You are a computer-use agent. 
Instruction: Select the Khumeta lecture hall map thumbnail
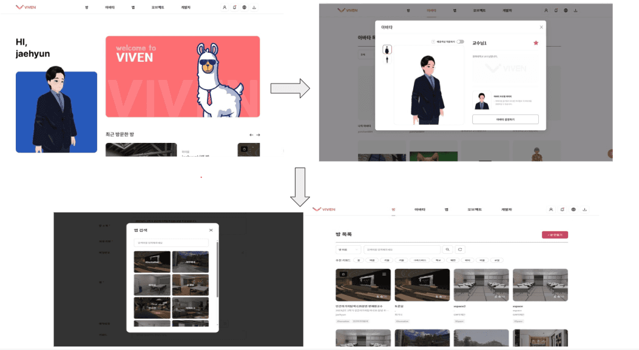[152, 262]
